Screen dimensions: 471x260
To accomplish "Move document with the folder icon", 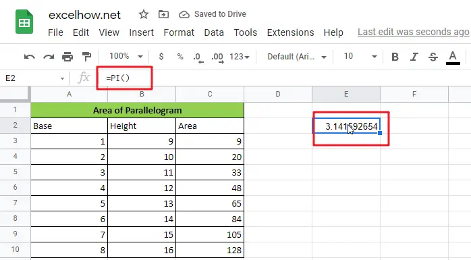I will 163,14.
